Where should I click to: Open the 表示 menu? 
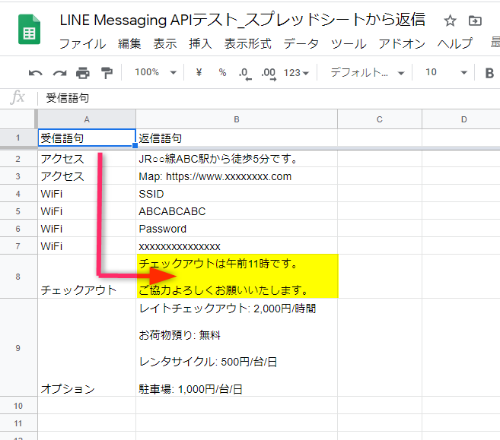[x=165, y=43]
